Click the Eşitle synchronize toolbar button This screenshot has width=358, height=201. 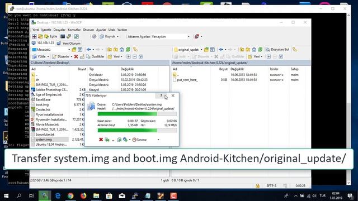point(51,36)
